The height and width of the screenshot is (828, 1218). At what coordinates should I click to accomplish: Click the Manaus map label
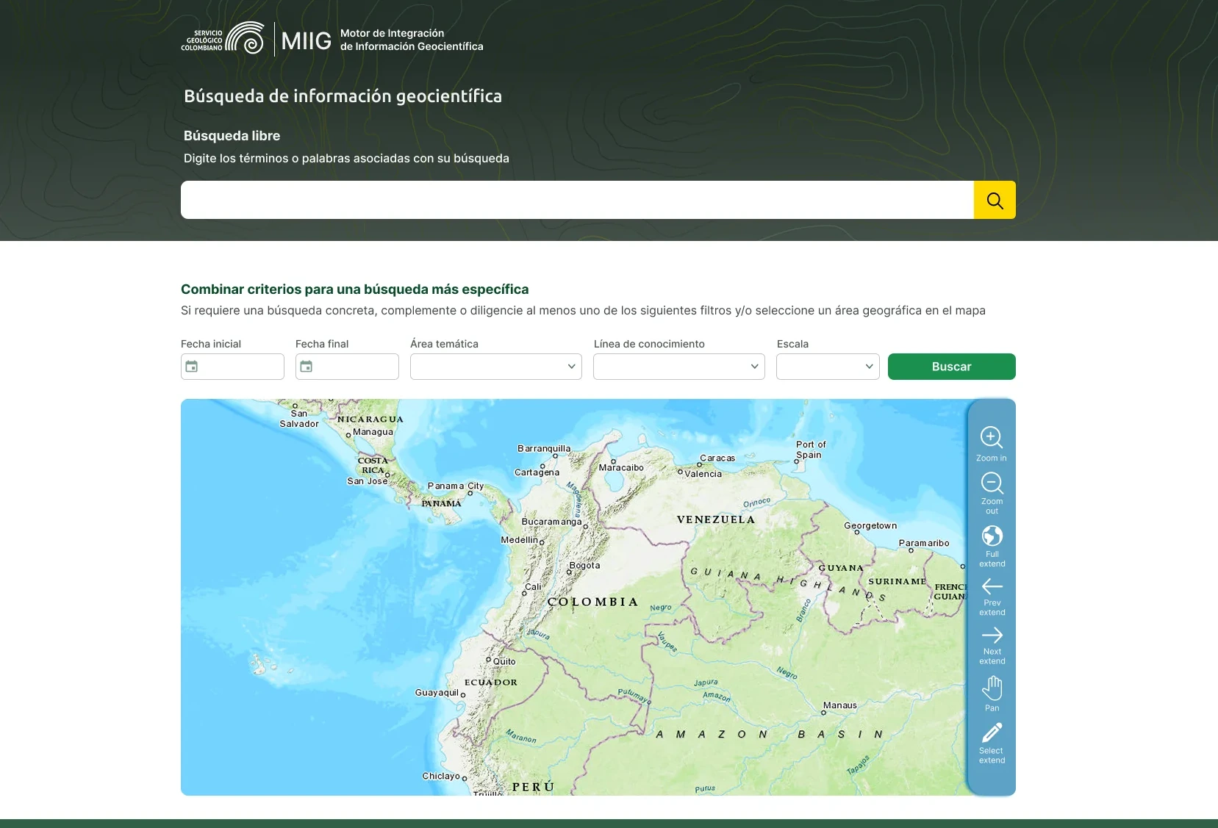840,705
